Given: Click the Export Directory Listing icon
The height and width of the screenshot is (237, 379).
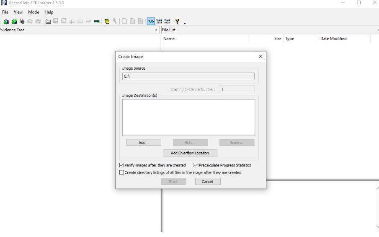Looking at the screenshot, I should 140,21.
